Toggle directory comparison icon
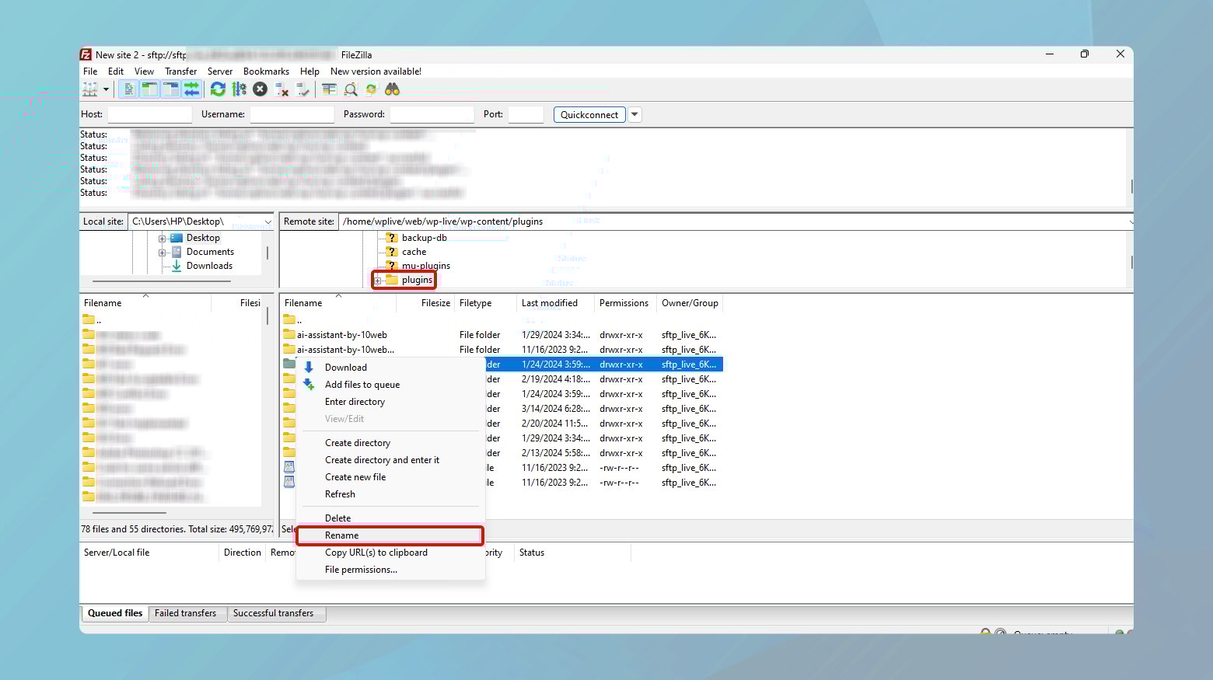The width and height of the screenshot is (1213, 680). pyautogui.click(x=351, y=89)
